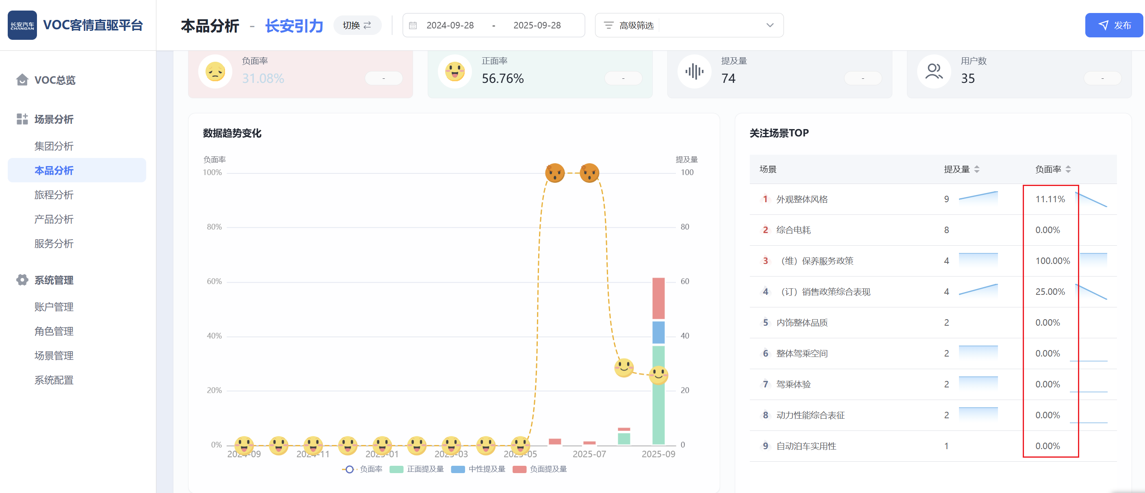Click the 发布 publish button
Image resolution: width=1145 pixels, height=493 pixels.
[1113, 25]
